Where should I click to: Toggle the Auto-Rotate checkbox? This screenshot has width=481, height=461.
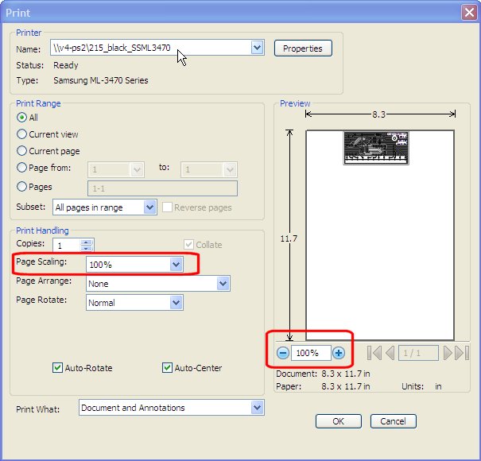tap(57, 368)
